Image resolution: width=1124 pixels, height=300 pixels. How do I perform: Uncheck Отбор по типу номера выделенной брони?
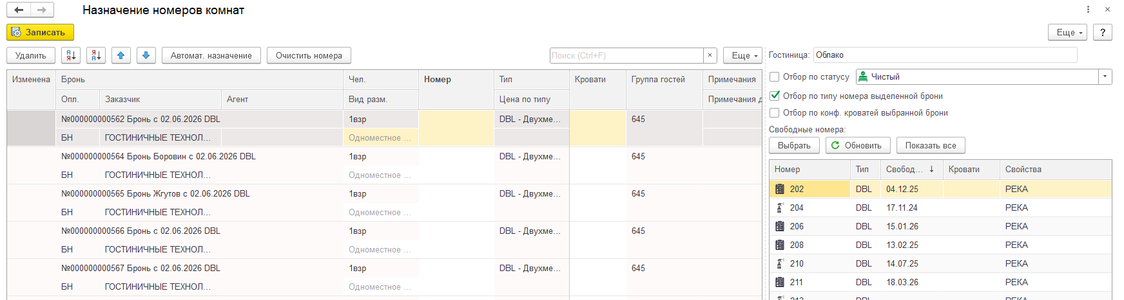point(775,96)
